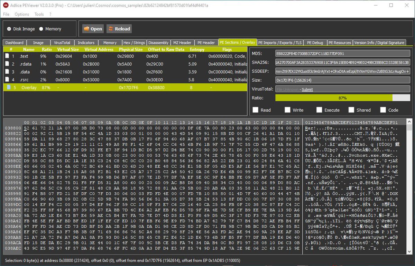Select the .rsrc section name
415x266 pixels.
click(x=24, y=80)
